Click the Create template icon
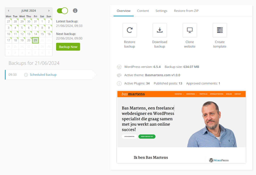Image resolution: width=256 pixels, height=175 pixels. [x=220, y=30]
